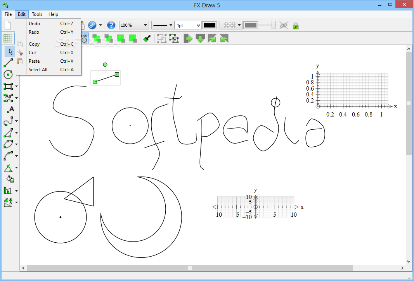Click the rotate clockwise green arrow icon
Viewport: 414px width, 281px height.
(x=212, y=38)
